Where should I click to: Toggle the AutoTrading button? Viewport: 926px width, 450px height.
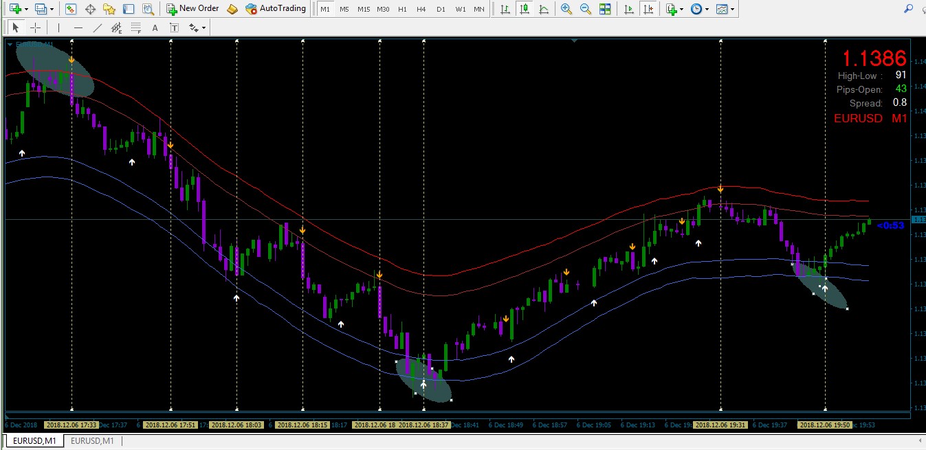click(x=276, y=9)
